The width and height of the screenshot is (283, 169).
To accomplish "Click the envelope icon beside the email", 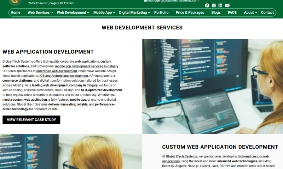I will (x=146, y=1).
